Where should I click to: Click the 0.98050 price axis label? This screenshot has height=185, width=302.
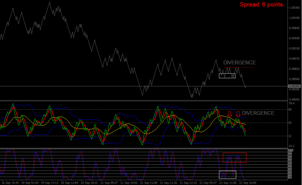pos(294,100)
